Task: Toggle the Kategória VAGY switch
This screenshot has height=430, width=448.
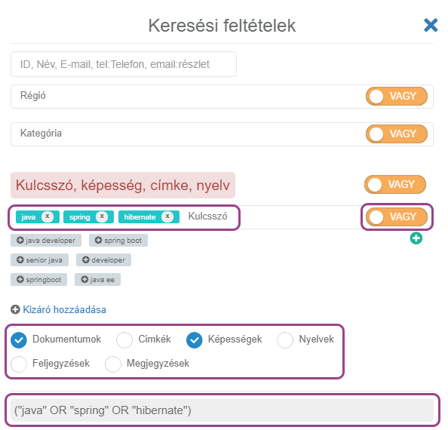Action: [x=397, y=134]
